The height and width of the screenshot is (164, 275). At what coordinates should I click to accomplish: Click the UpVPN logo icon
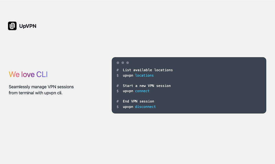12,26
